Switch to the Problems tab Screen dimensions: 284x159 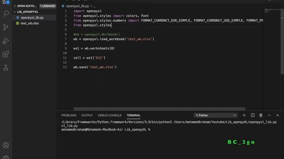pyautogui.click(x=69, y=115)
